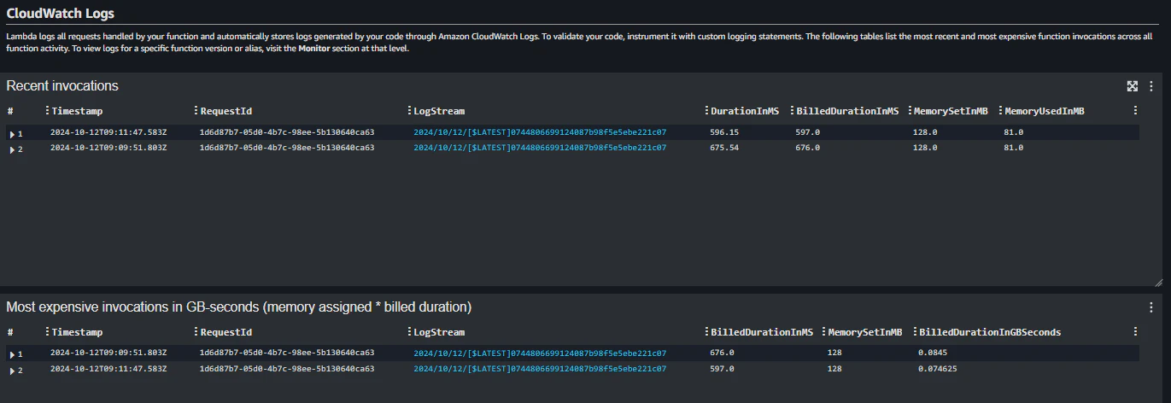This screenshot has width=1171, height=403.
Task: Click BilledDurationInMS header in Recent invocations
Action: coord(848,111)
